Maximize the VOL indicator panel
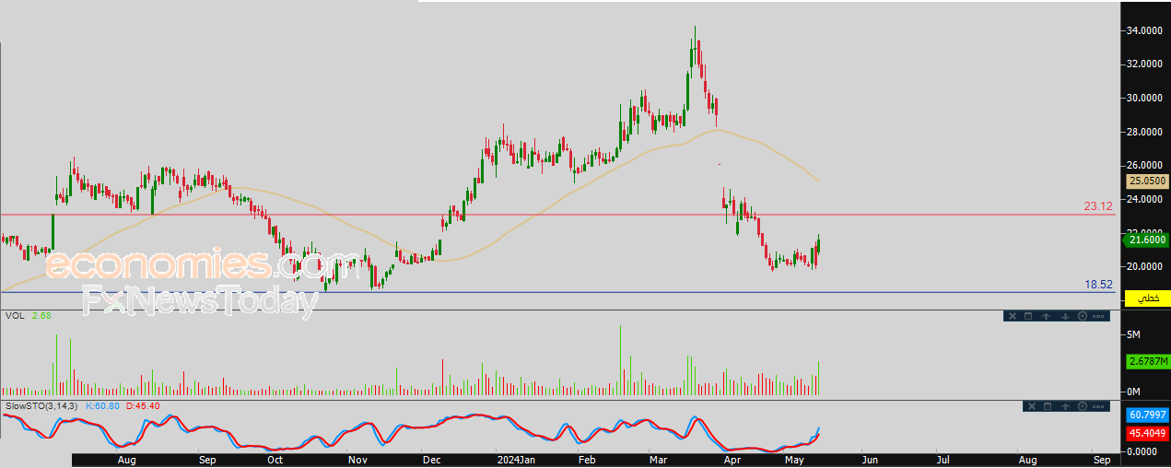This screenshot has height=468, width=1171. pyautogui.click(x=1028, y=316)
